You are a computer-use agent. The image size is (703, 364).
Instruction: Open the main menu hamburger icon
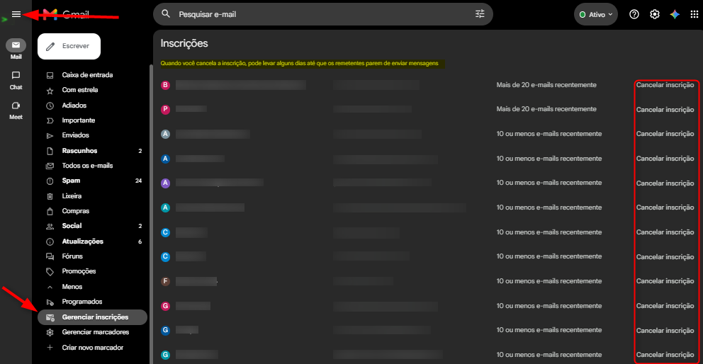click(16, 14)
